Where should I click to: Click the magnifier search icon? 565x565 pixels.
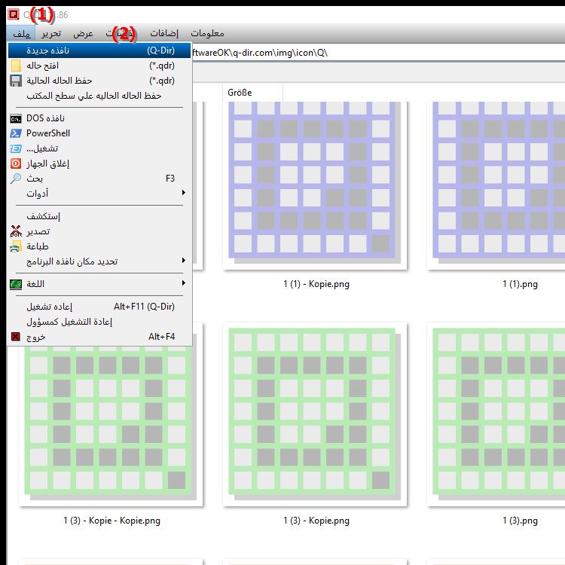16,179
